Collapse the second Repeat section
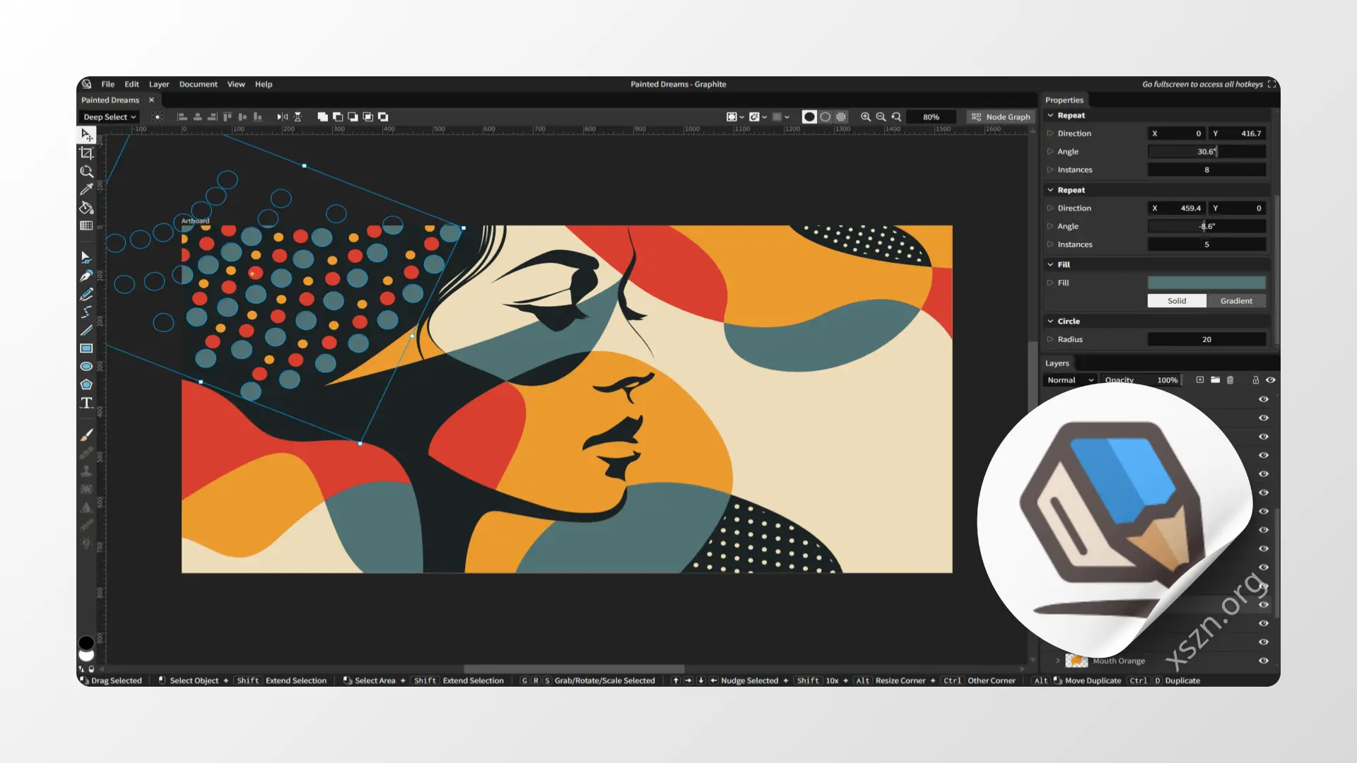This screenshot has height=763, width=1357. [x=1050, y=190]
